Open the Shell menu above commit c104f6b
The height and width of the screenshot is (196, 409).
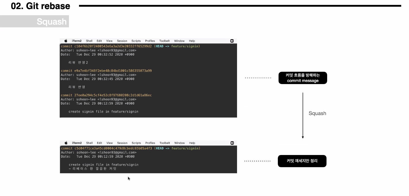pos(89,41)
